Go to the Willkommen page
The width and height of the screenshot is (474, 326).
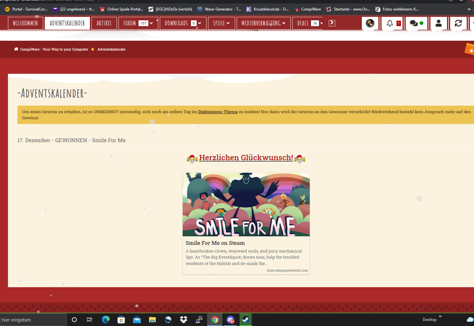coord(25,23)
